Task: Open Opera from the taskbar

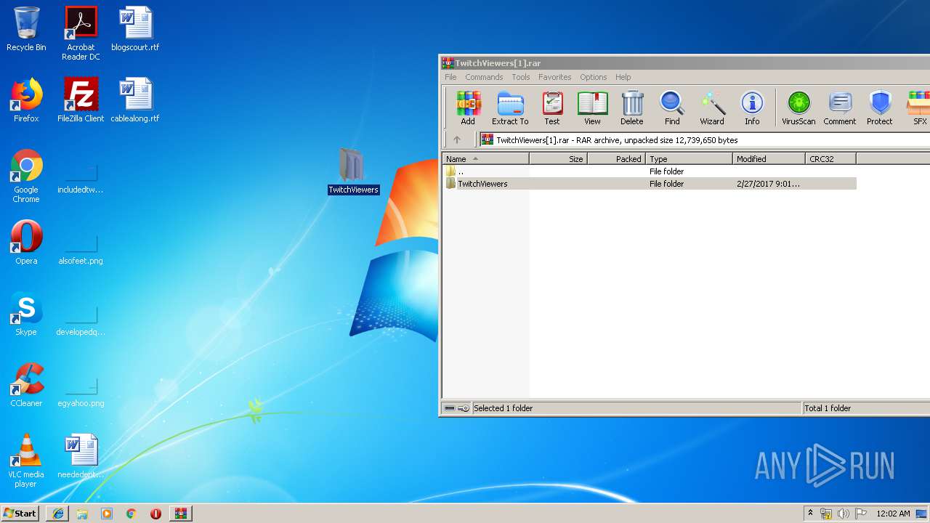Action: click(x=155, y=514)
